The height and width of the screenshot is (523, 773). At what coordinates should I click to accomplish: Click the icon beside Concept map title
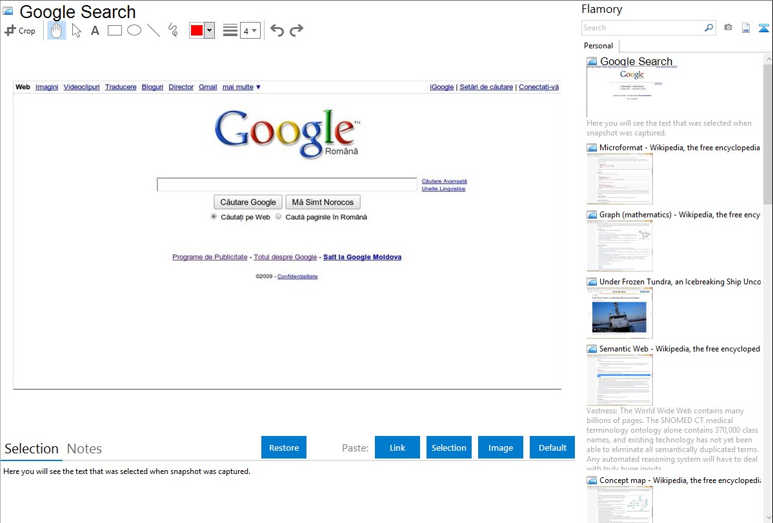[592, 480]
